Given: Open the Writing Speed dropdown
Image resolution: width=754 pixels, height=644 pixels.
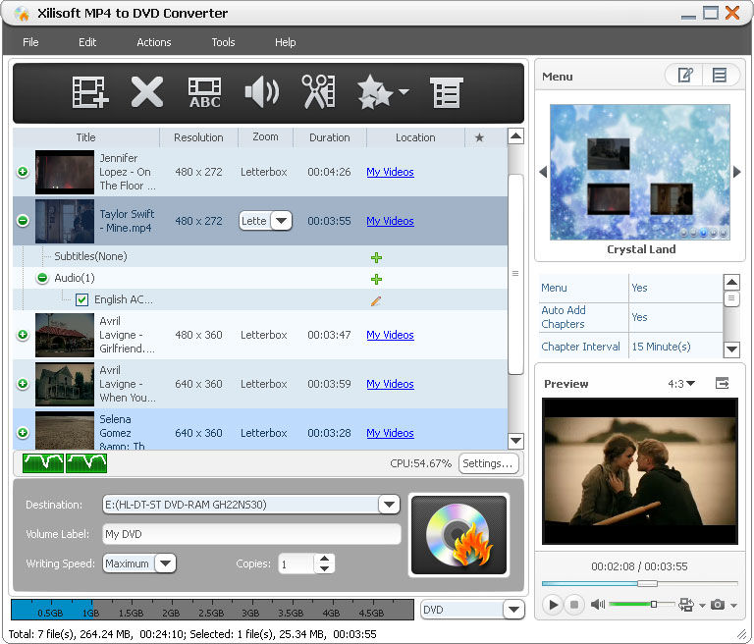Looking at the screenshot, I should coord(165,563).
